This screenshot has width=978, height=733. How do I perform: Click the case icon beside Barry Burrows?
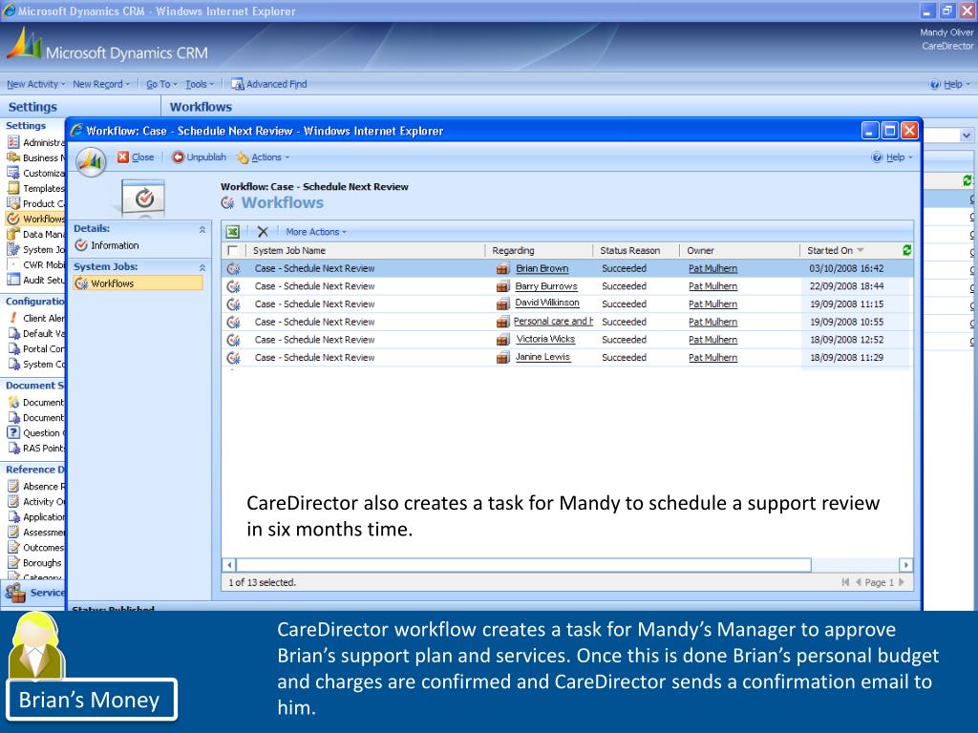click(502, 286)
